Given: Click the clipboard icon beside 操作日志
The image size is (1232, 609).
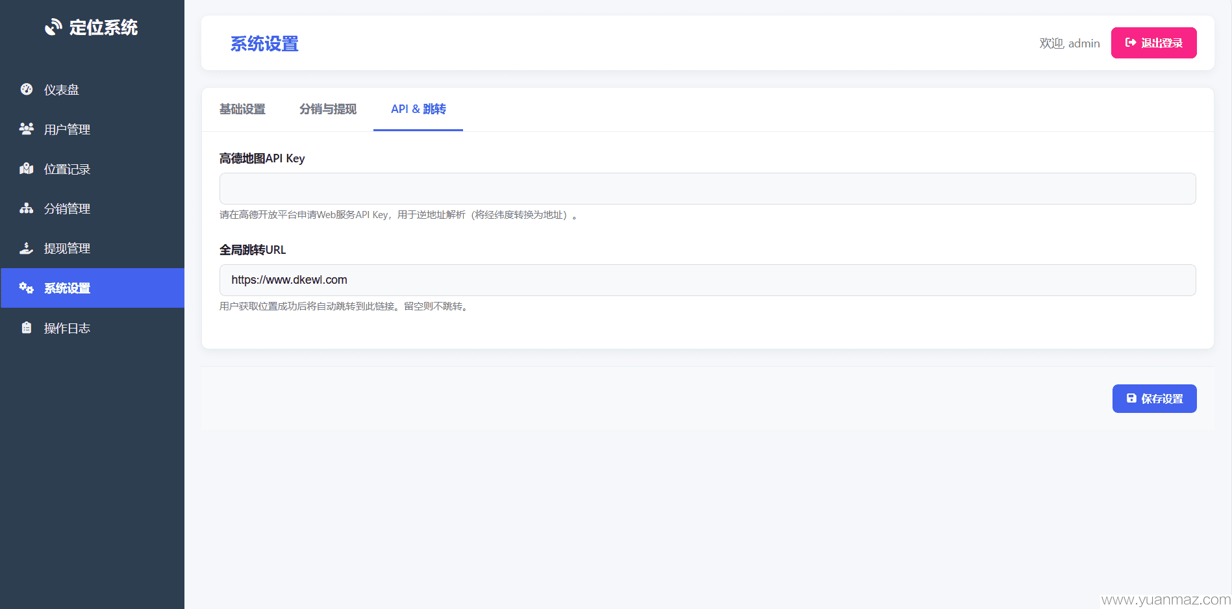Looking at the screenshot, I should pyautogui.click(x=27, y=328).
